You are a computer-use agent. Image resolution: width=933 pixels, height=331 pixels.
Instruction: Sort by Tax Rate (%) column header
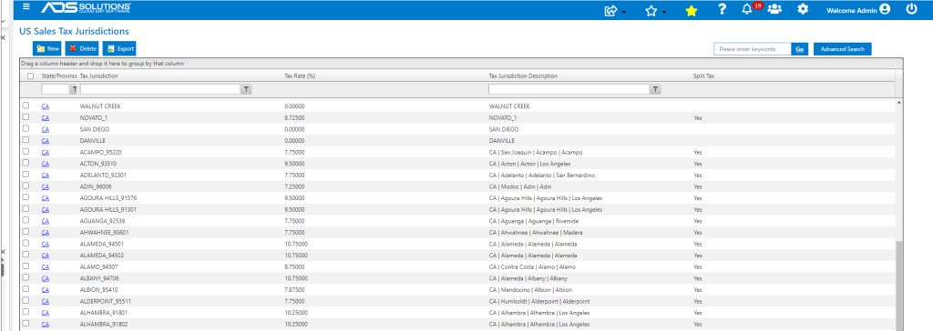click(x=300, y=76)
